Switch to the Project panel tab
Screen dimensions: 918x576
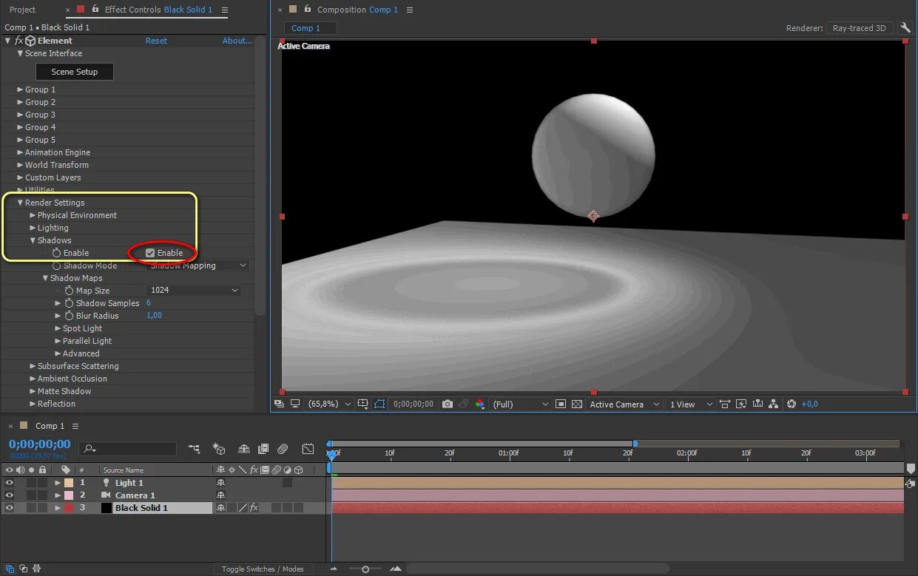22,10
